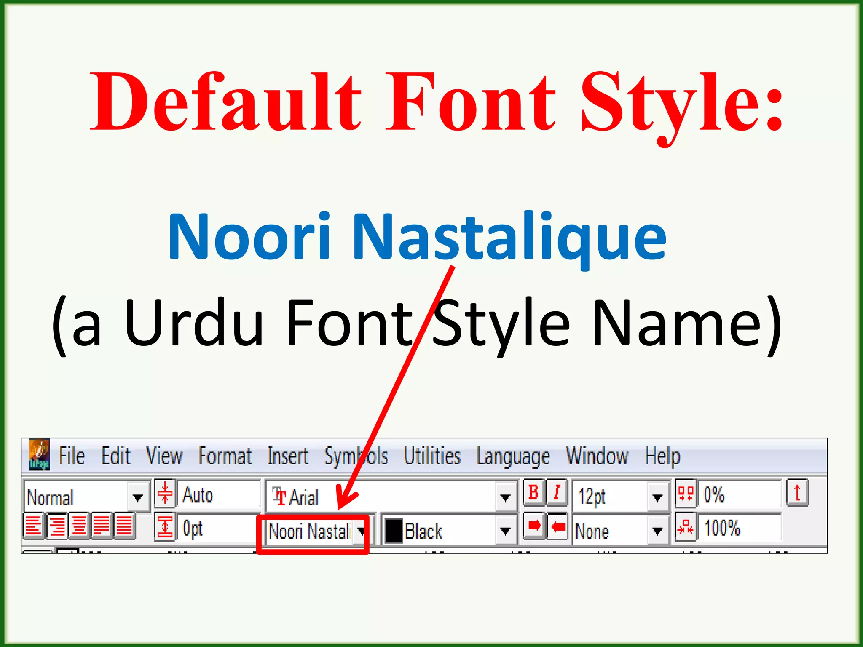Click the None value field
863x647 pixels.
pyautogui.click(x=610, y=531)
